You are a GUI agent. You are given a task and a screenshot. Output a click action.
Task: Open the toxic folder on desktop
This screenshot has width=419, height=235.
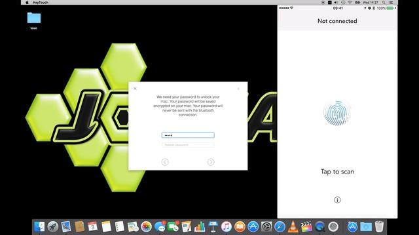coord(33,20)
